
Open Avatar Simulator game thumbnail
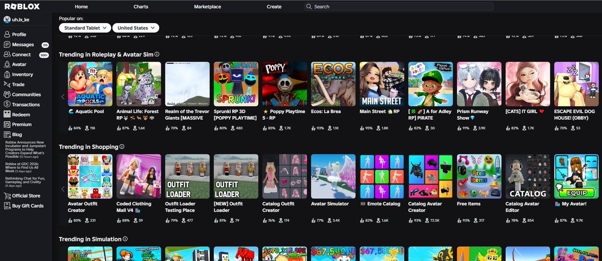[334, 176]
